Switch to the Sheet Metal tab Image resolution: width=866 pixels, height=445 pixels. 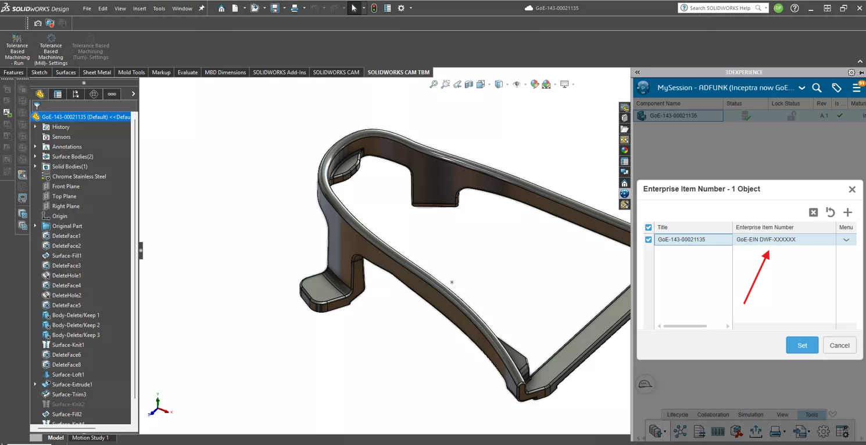pyautogui.click(x=97, y=73)
